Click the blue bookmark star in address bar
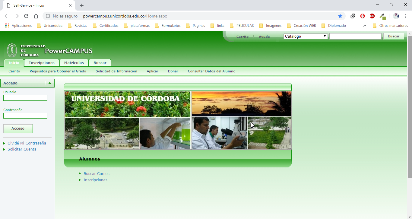The height and width of the screenshot is (219, 412). click(x=340, y=16)
